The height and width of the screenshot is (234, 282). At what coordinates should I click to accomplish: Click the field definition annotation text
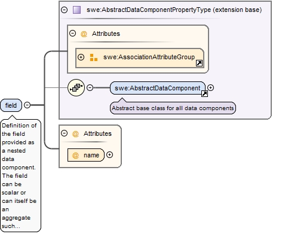tap(21, 175)
